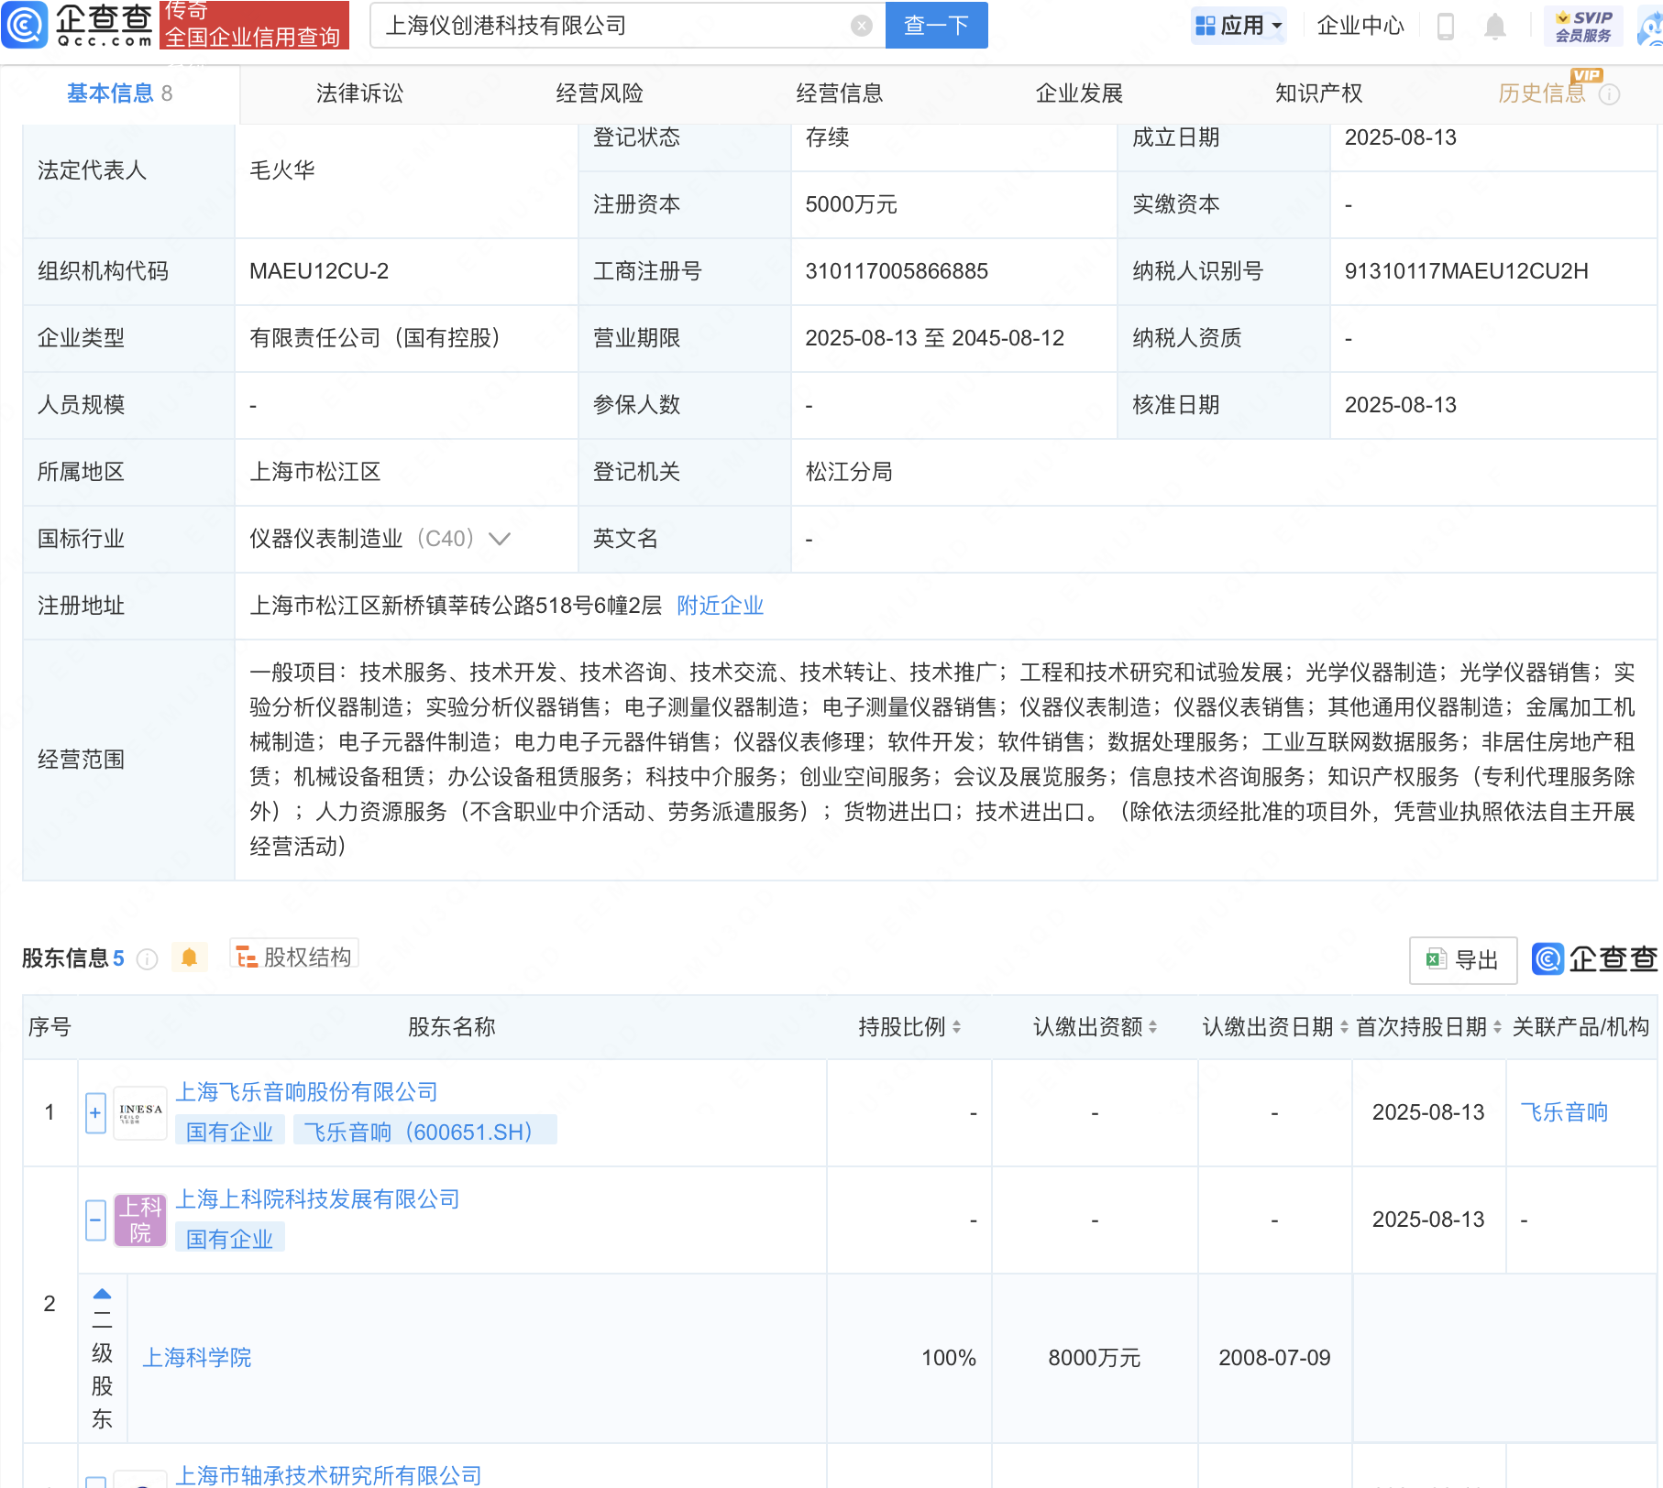1663x1488 pixels.
Task: Click the Qcc.com logo icon
Action: [x=25, y=25]
